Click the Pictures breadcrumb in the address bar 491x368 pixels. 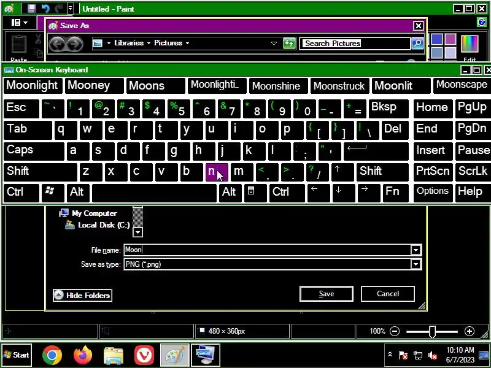click(168, 43)
